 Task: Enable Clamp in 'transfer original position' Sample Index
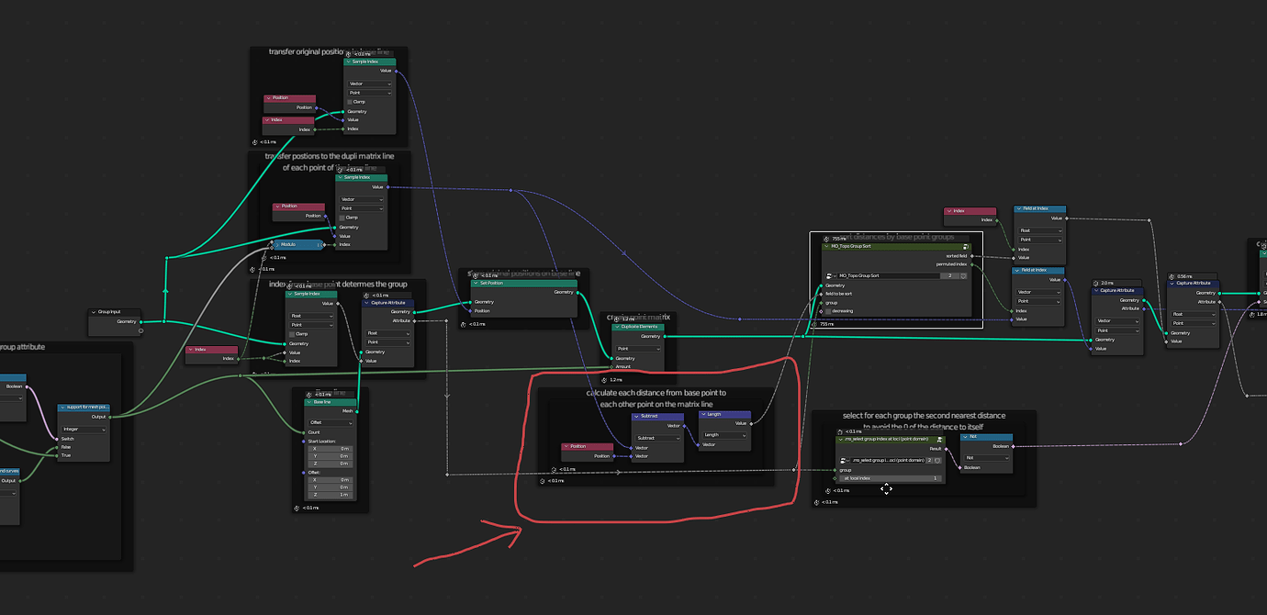(x=351, y=102)
